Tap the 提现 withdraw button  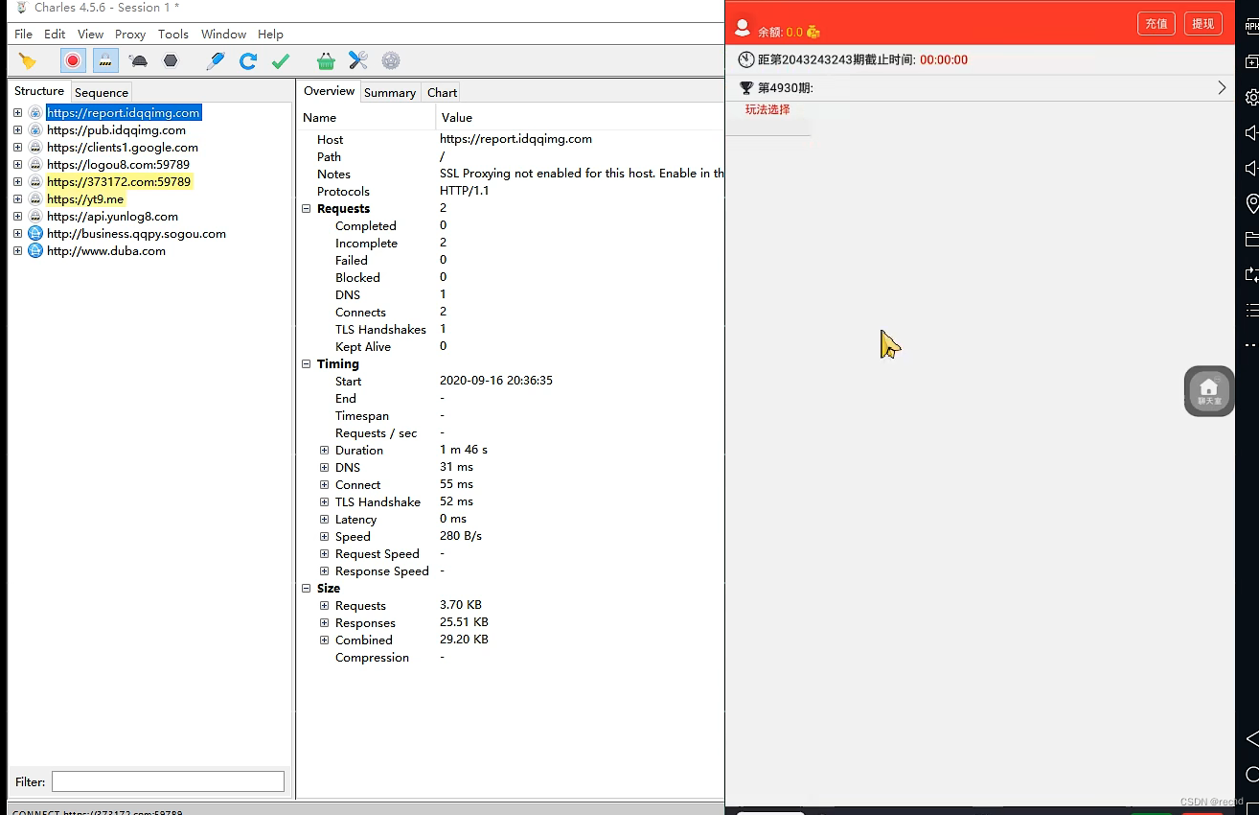(1203, 24)
